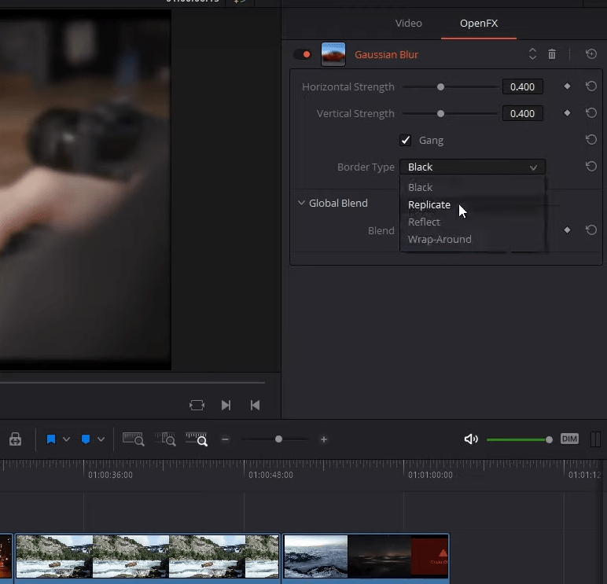Click the Gaussian Blur effect thumbnail
The width and height of the screenshot is (607, 584).
333,54
